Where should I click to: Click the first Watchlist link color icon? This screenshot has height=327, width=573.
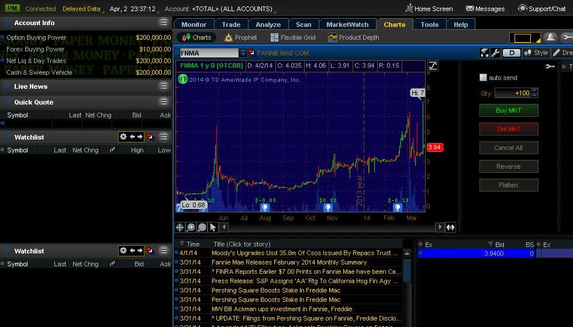(150, 137)
